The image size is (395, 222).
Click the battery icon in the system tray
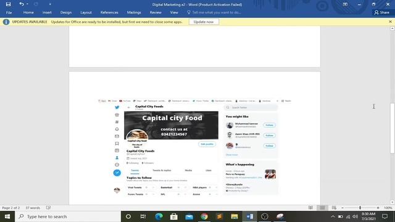click(x=340, y=216)
